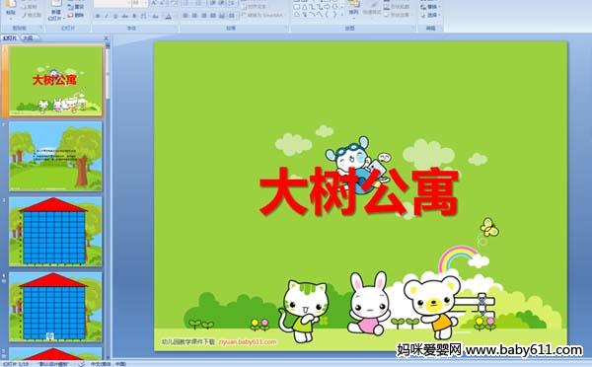Open the font name dropdown box
The height and width of the screenshot is (367, 592).
point(112,3)
